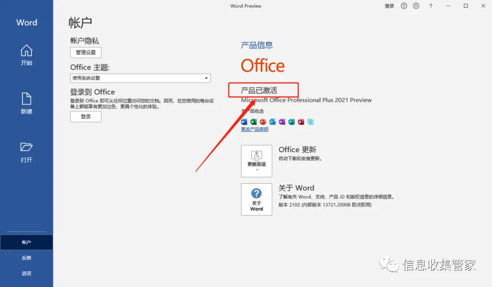492x287 pixels.
Task: Click the Access app icon
Action: click(x=301, y=122)
